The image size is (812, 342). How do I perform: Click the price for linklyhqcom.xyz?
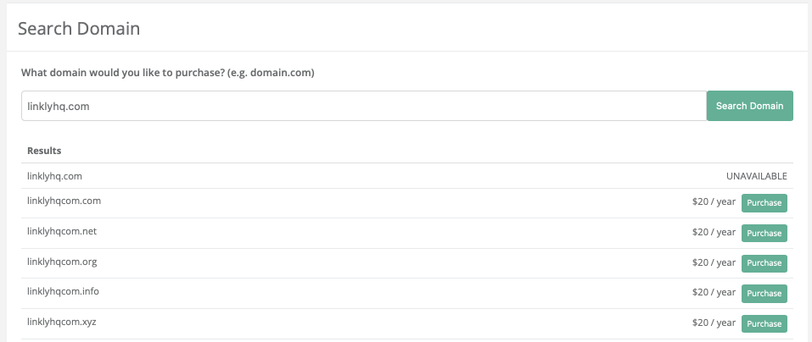[x=714, y=323]
